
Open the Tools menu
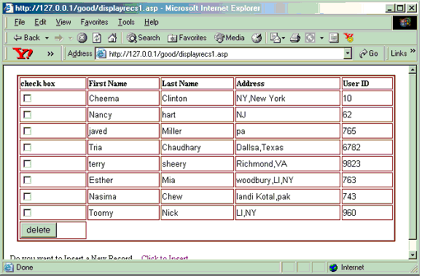tap(126, 22)
